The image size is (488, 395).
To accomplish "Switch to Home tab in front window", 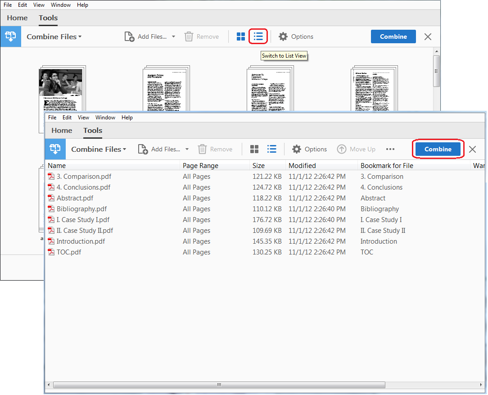I will click(x=62, y=131).
